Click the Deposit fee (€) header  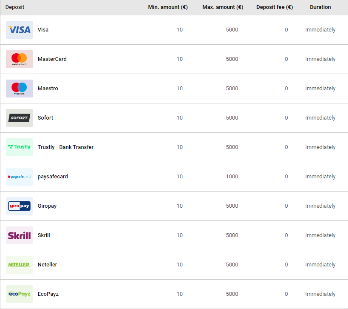tap(274, 7)
